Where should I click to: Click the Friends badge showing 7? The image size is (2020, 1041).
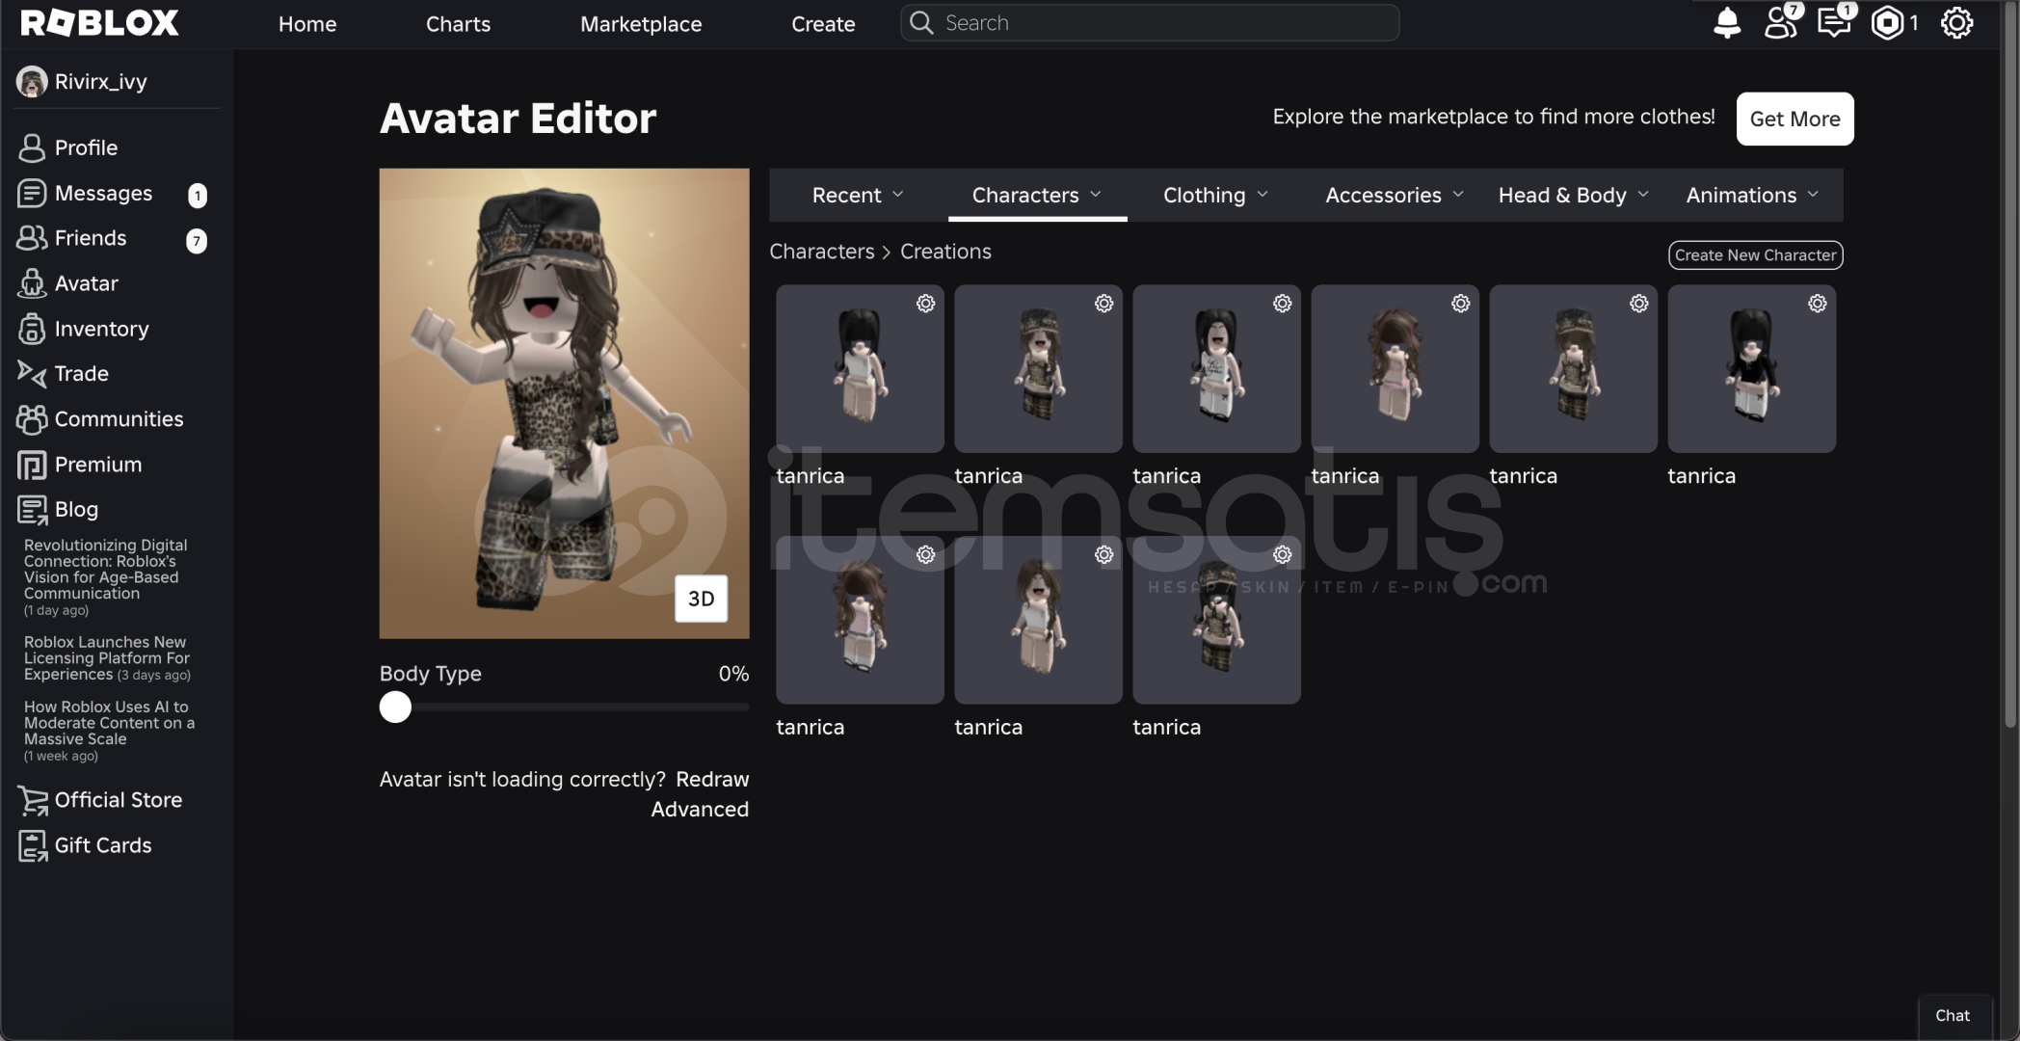point(197,241)
